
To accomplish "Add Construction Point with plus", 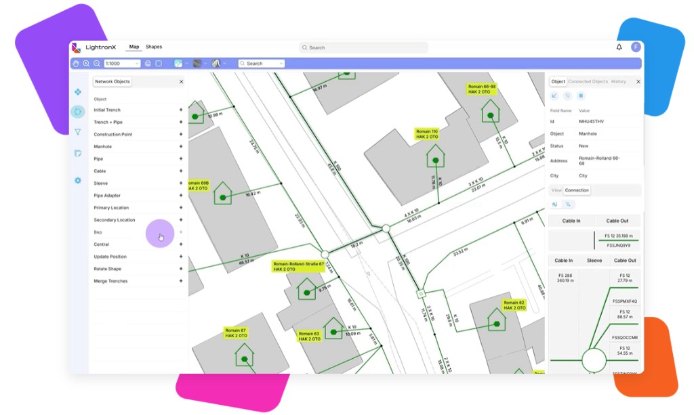I will pos(180,134).
